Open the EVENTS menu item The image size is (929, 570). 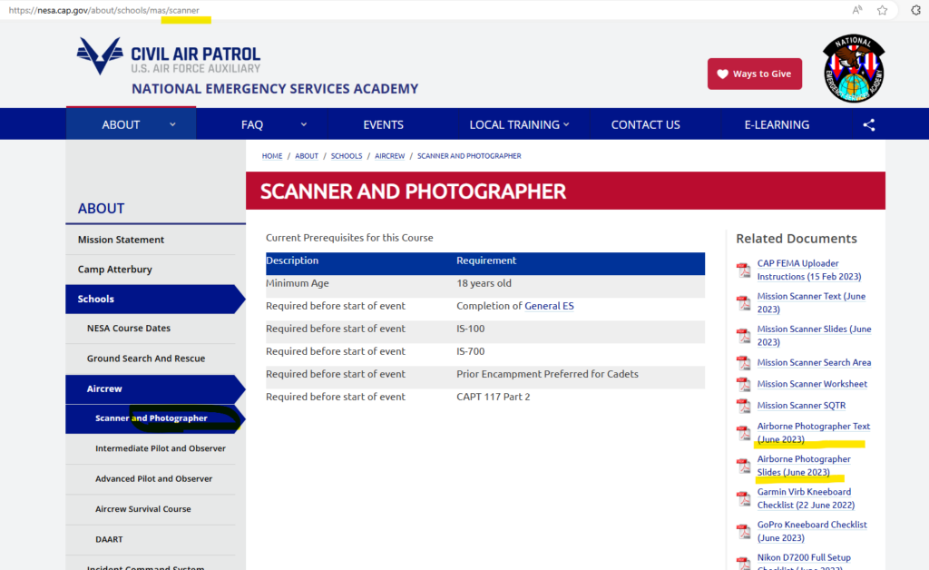pos(383,125)
